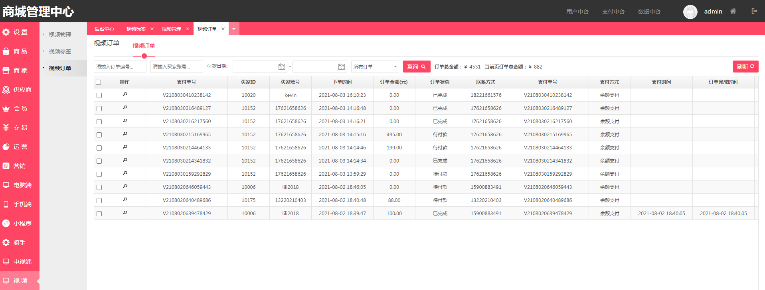
Task: Open the start date calendar icon
Action: [x=282, y=67]
